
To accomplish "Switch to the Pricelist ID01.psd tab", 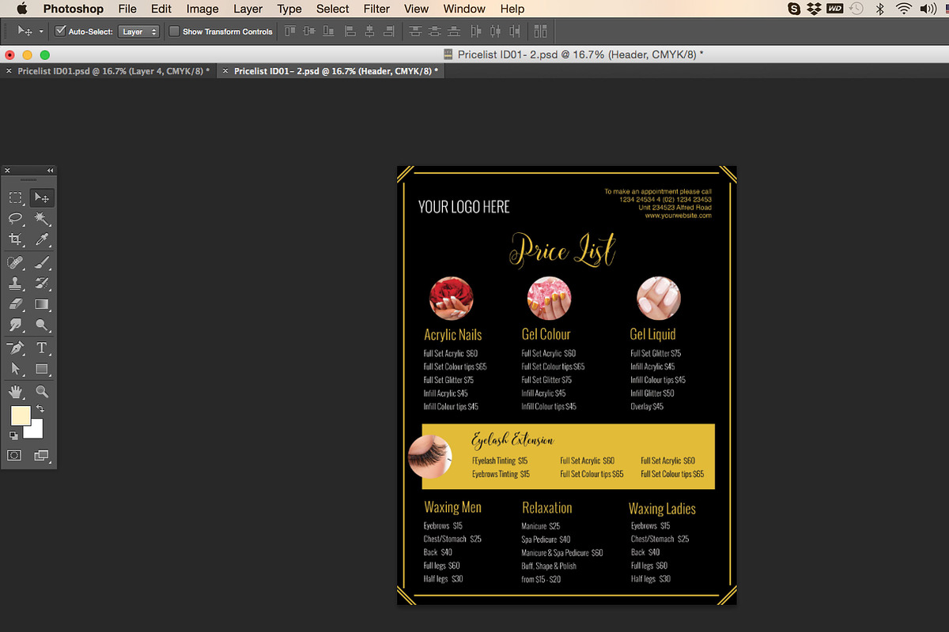I will coord(108,70).
